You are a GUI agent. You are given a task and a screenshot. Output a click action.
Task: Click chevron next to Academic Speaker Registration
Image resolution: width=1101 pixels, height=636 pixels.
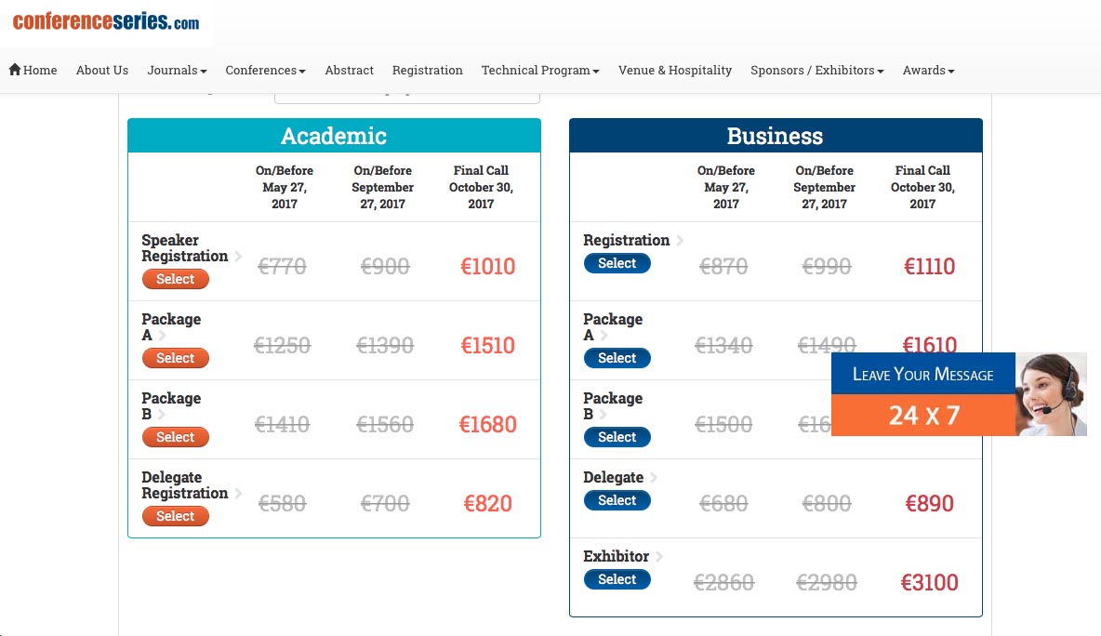(238, 257)
